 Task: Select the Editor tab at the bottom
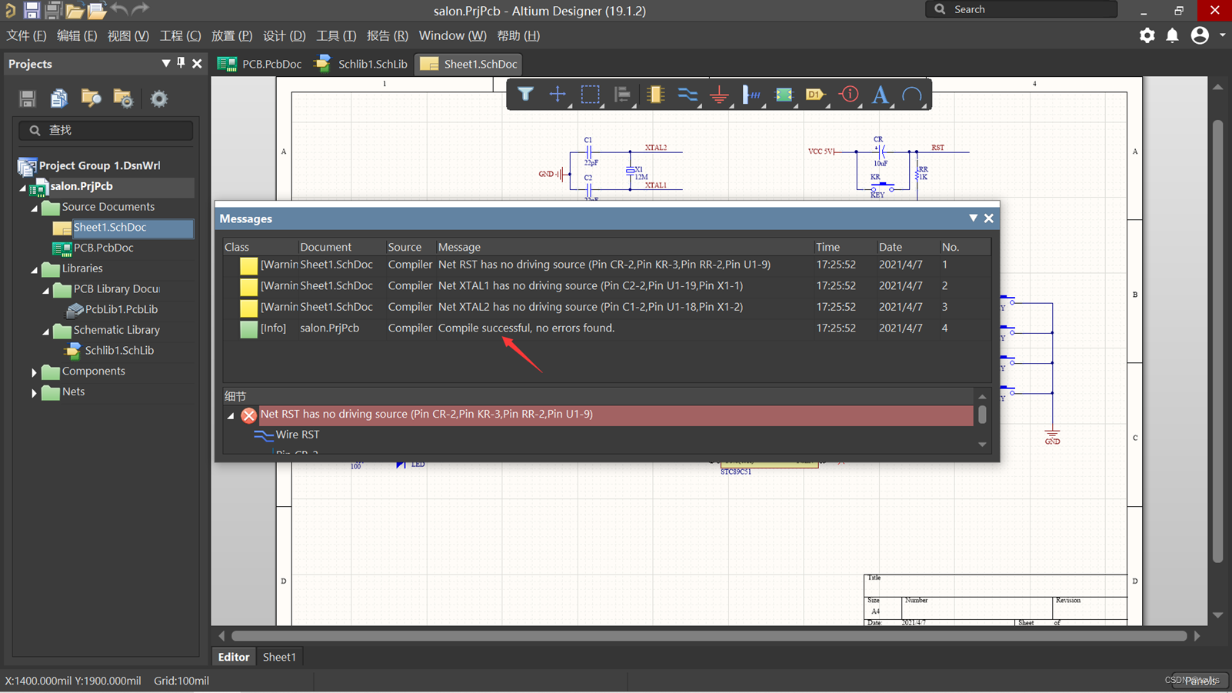(x=234, y=657)
